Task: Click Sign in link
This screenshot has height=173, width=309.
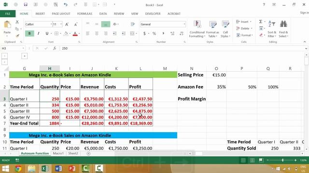Action: pos(305,12)
